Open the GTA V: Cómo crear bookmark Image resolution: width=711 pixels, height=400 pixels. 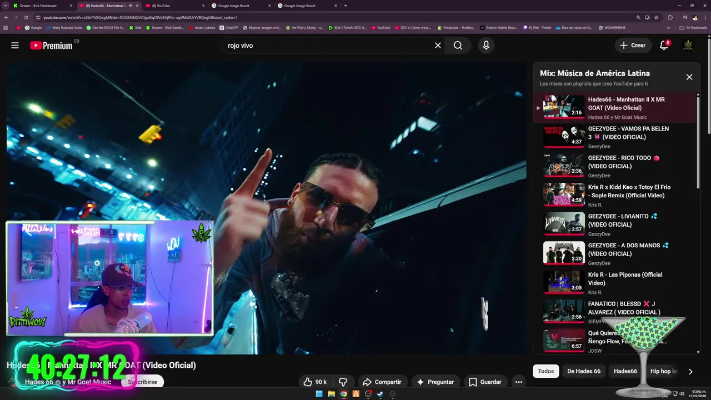tap(412, 27)
